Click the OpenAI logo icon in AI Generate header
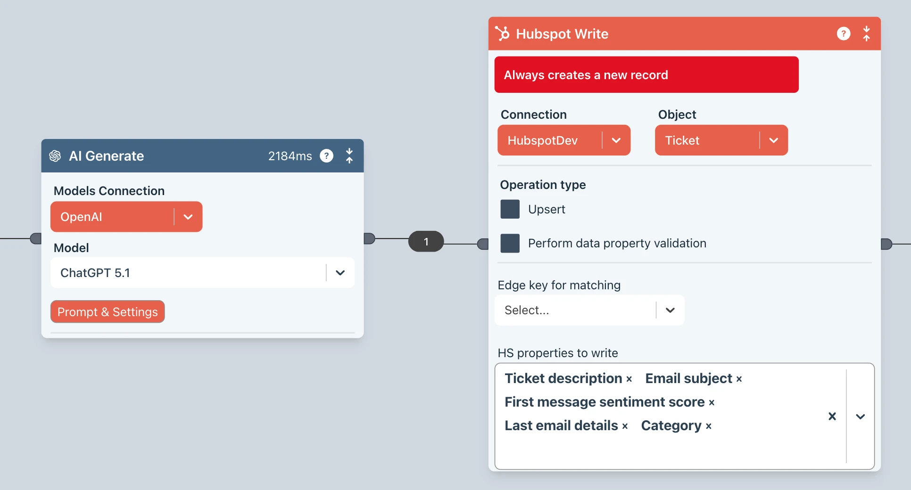911x490 pixels. pos(55,156)
